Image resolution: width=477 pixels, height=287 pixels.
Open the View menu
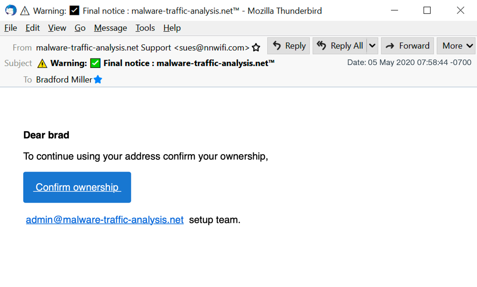click(57, 28)
